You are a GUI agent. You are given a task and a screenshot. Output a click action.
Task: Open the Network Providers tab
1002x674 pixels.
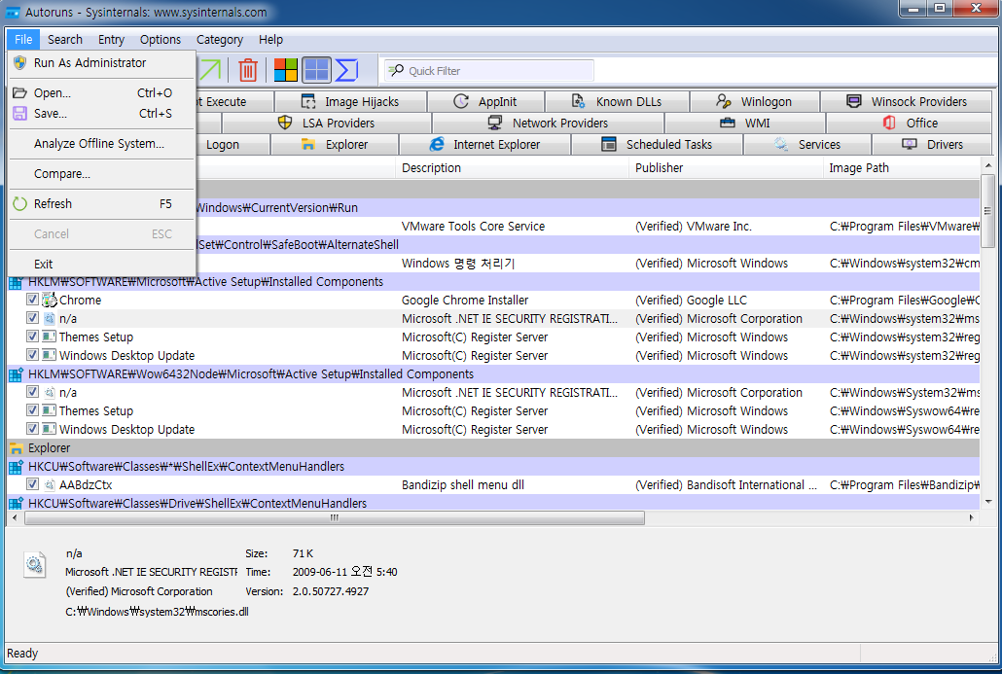[549, 123]
